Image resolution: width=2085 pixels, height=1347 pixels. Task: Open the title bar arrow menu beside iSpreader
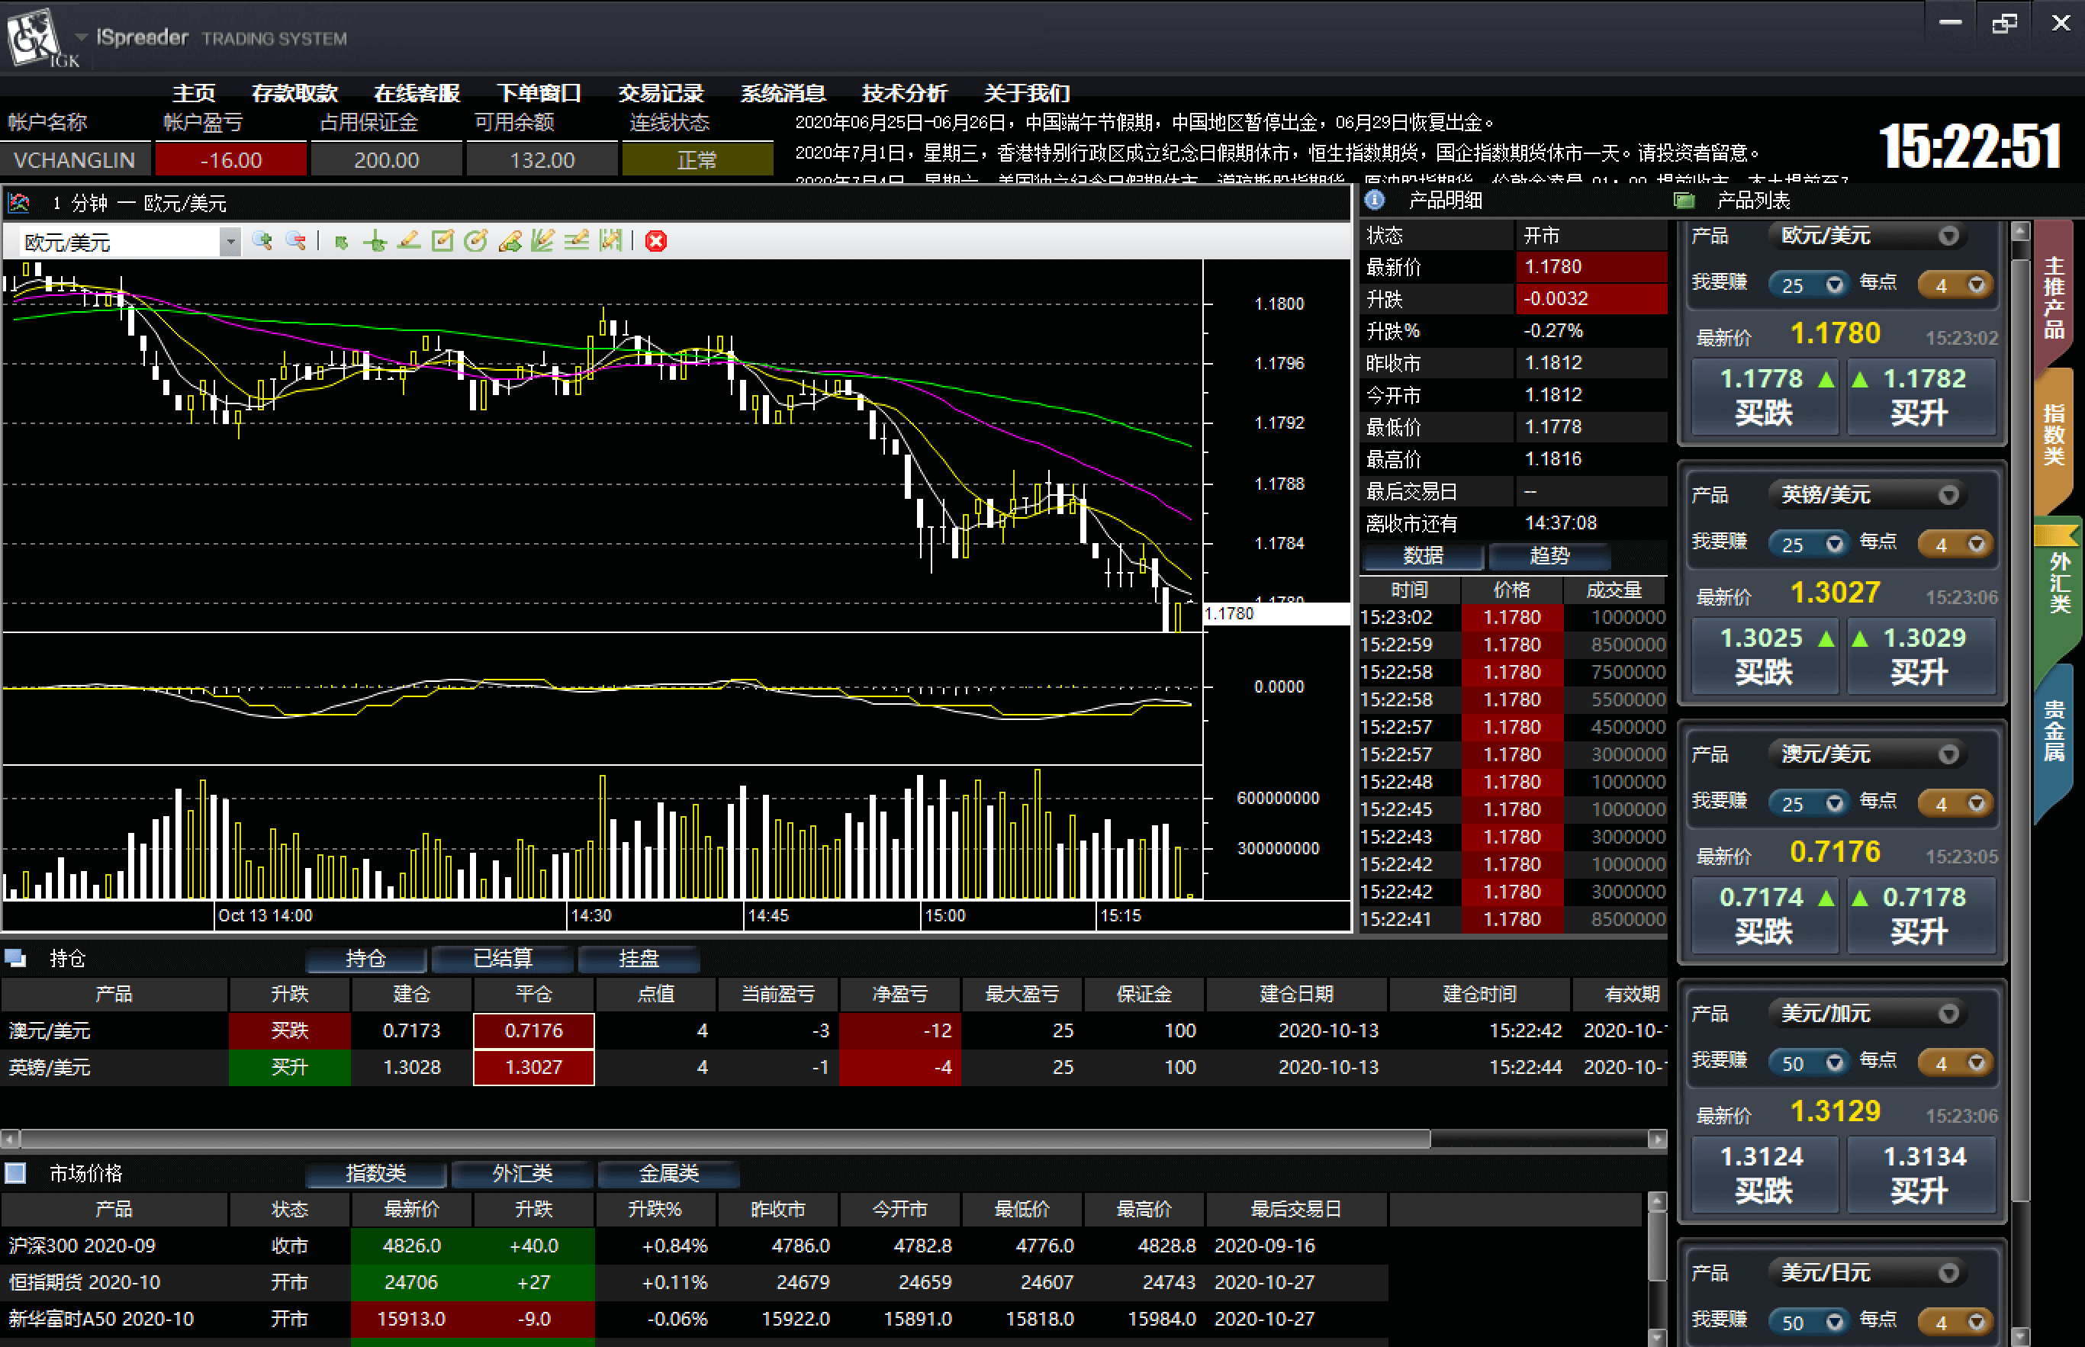(82, 37)
